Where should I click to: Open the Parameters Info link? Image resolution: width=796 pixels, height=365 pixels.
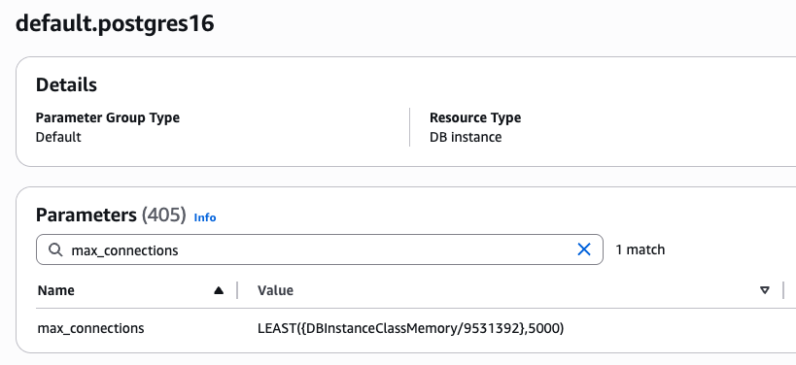pos(205,217)
